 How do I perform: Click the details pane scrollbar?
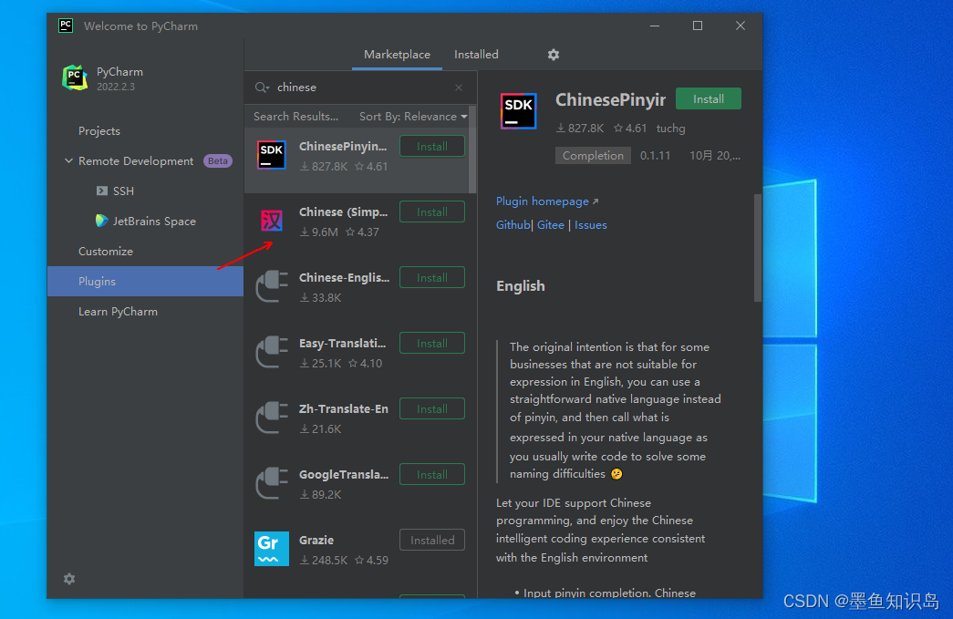(x=757, y=248)
